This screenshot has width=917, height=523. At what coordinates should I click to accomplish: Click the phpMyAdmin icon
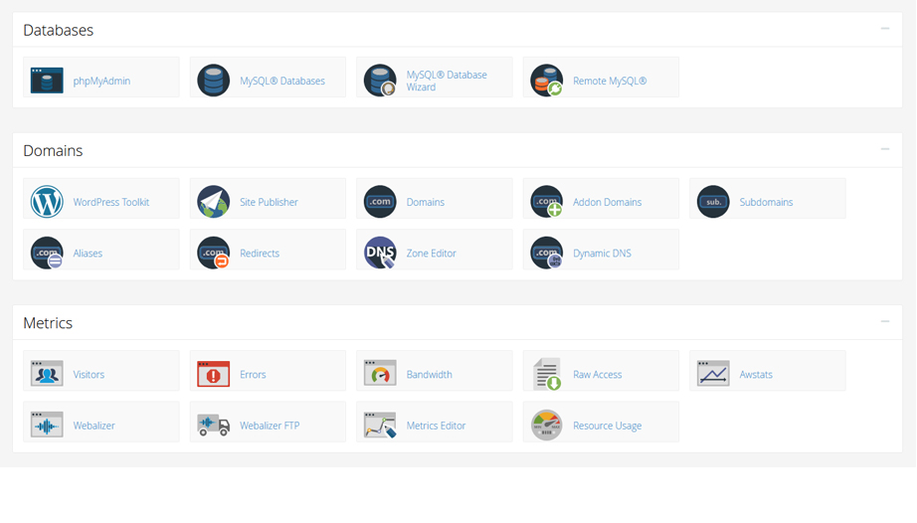coord(47,81)
